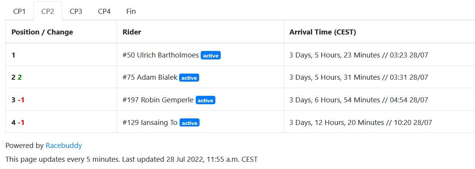Select rider #75 Adam Bialek
This screenshot has height=169, width=475.
pyautogui.click(x=150, y=77)
